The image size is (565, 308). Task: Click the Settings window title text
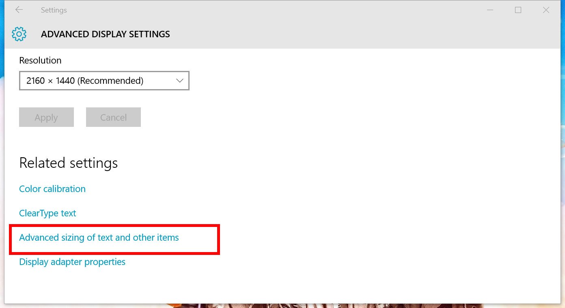point(54,10)
